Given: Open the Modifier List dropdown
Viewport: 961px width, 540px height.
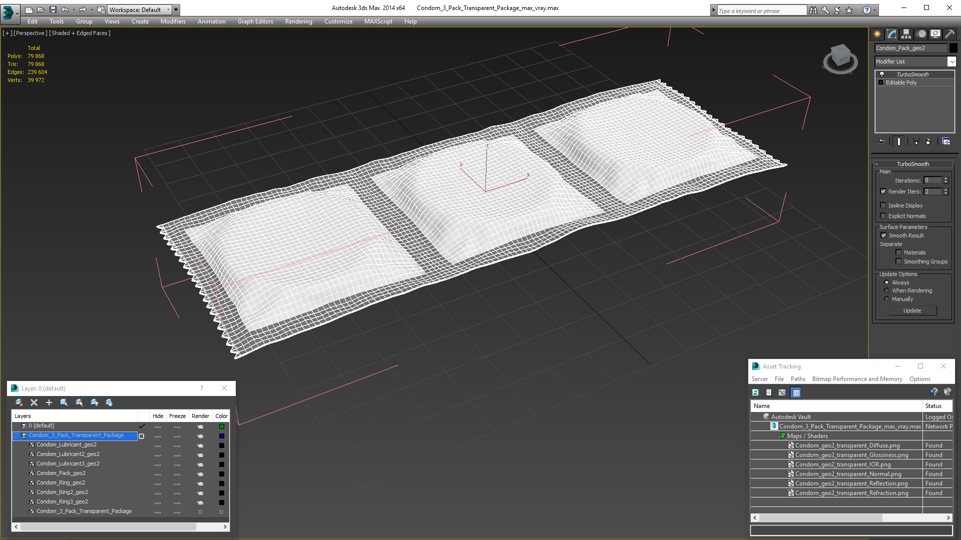Looking at the screenshot, I should click(x=951, y=61).
